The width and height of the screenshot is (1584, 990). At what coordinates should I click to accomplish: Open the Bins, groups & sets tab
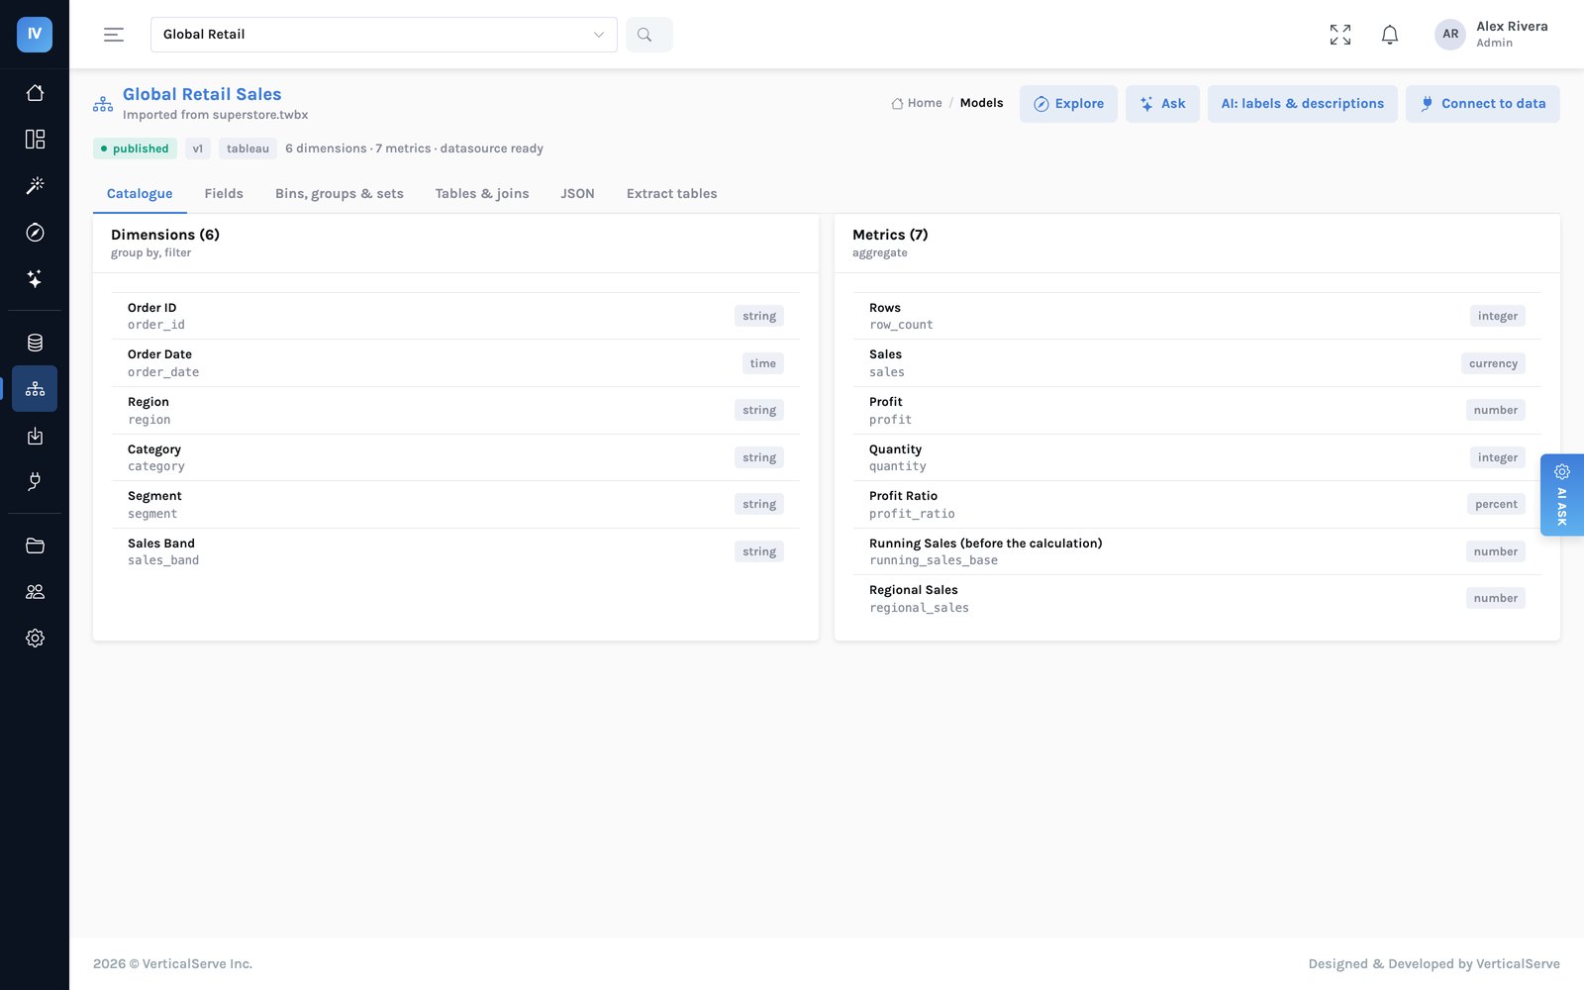340,194
